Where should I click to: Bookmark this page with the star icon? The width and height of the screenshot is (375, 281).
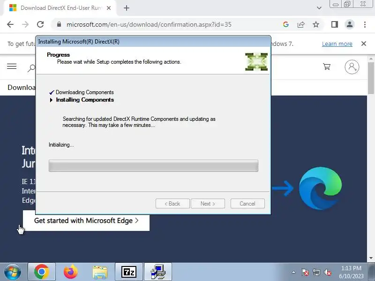click(316, 24)
